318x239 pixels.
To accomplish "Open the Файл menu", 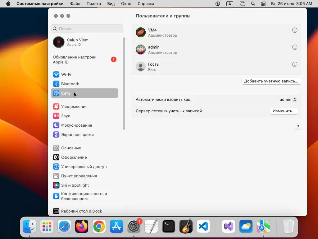I will coord(75,4).
